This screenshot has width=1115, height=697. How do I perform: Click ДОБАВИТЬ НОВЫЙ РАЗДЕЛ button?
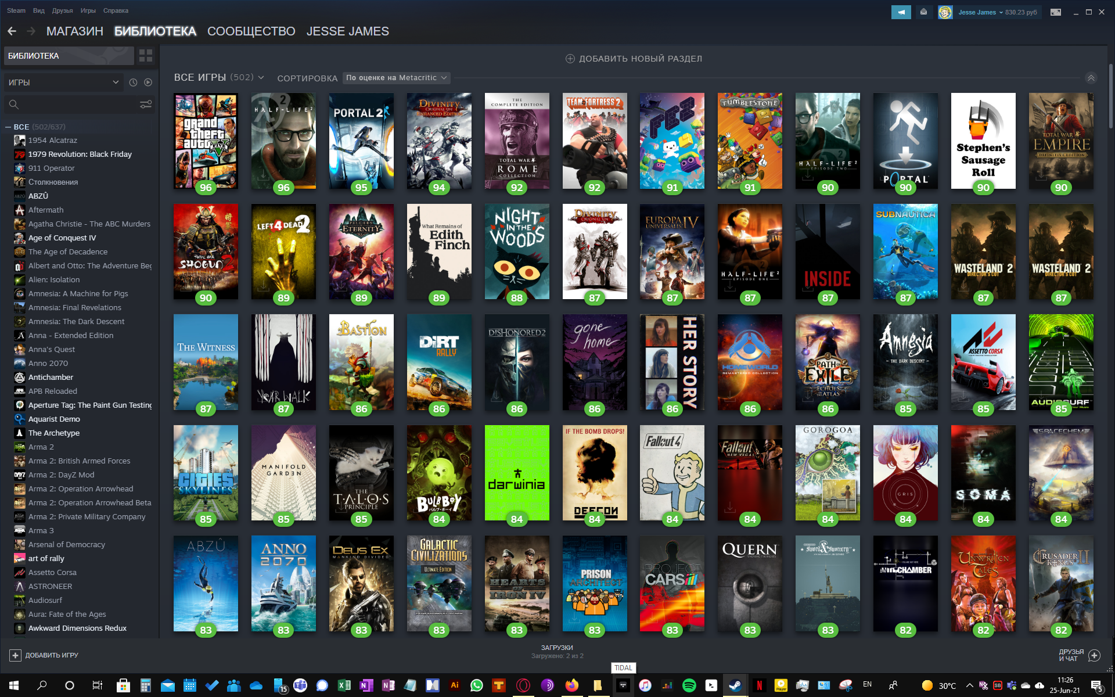634,59
